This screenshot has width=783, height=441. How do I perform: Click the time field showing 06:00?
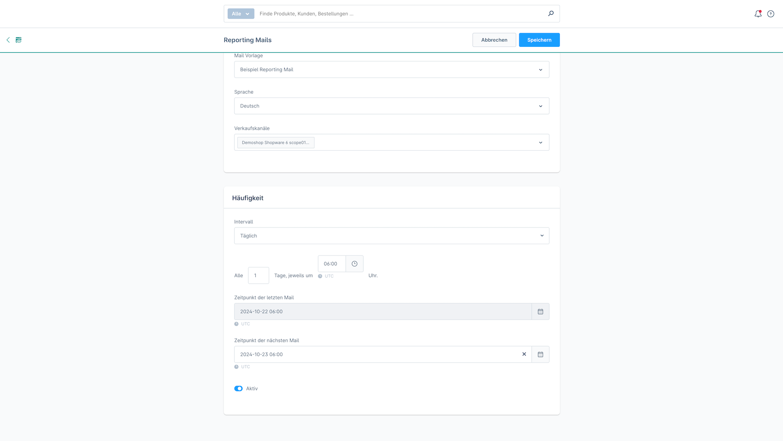[332, 264]
